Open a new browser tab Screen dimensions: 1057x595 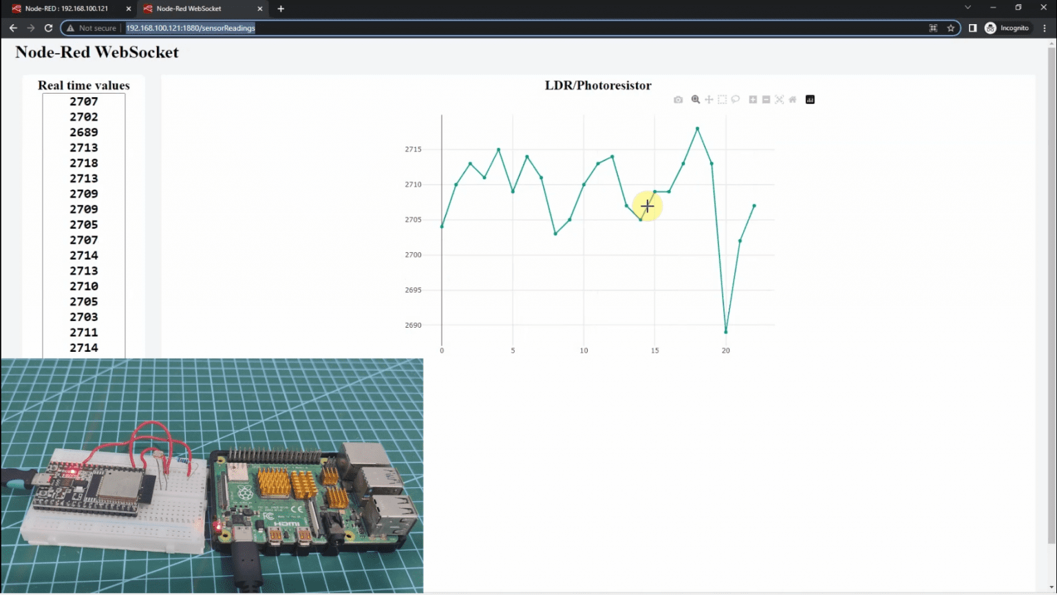point(280,8)
